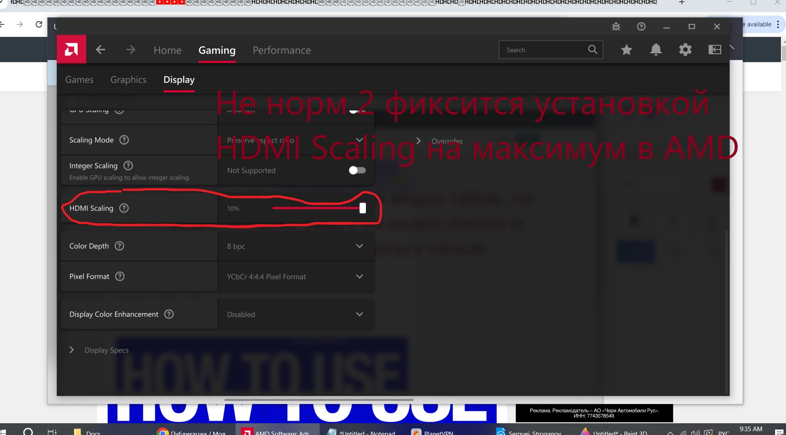Click the AMD logo home icon
786x435 pixels.
click(71, 50)
